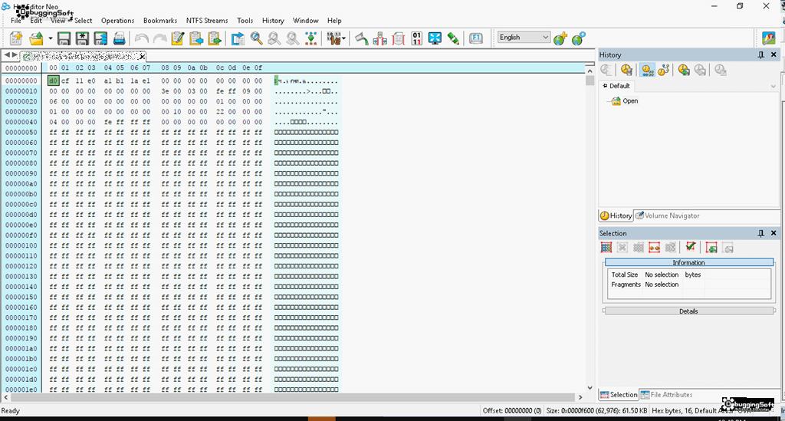Close the History panel

coord(774,54)
